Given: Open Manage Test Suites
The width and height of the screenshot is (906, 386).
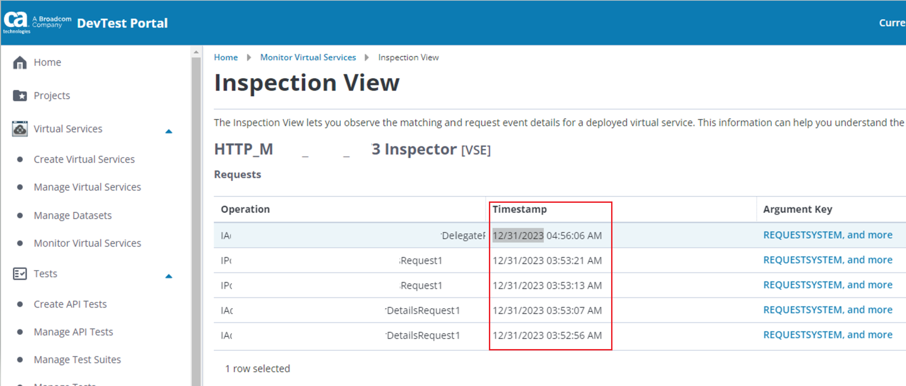Looking at the screenshot, I should pyautogui.click(x=77, y=360).
